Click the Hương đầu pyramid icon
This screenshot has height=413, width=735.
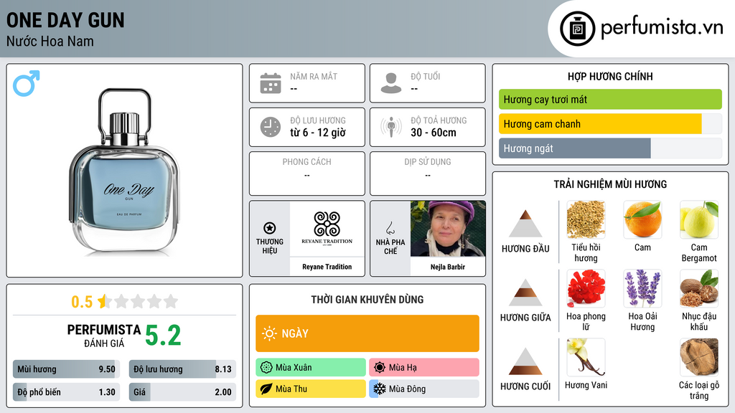click(525, 224)
